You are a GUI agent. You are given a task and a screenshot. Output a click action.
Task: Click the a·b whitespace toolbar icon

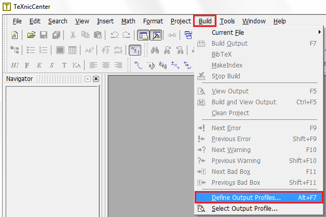click(172, 35)
